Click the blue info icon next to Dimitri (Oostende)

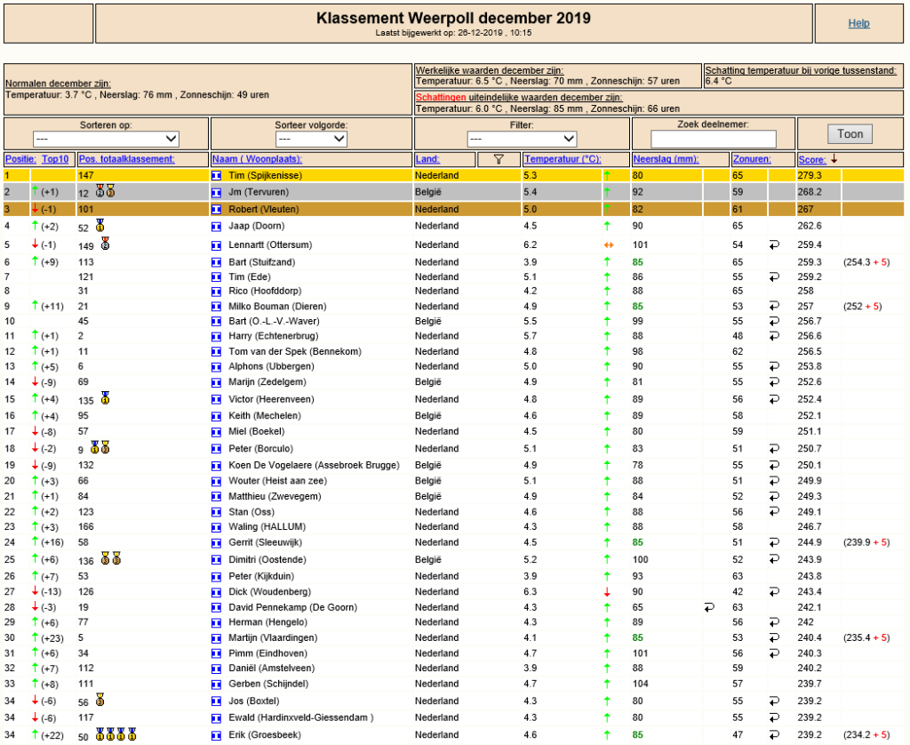217,560
